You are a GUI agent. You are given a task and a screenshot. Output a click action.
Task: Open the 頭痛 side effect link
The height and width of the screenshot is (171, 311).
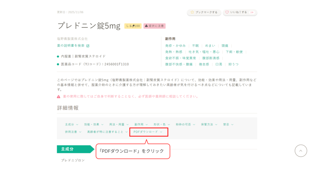coord(225,46)
